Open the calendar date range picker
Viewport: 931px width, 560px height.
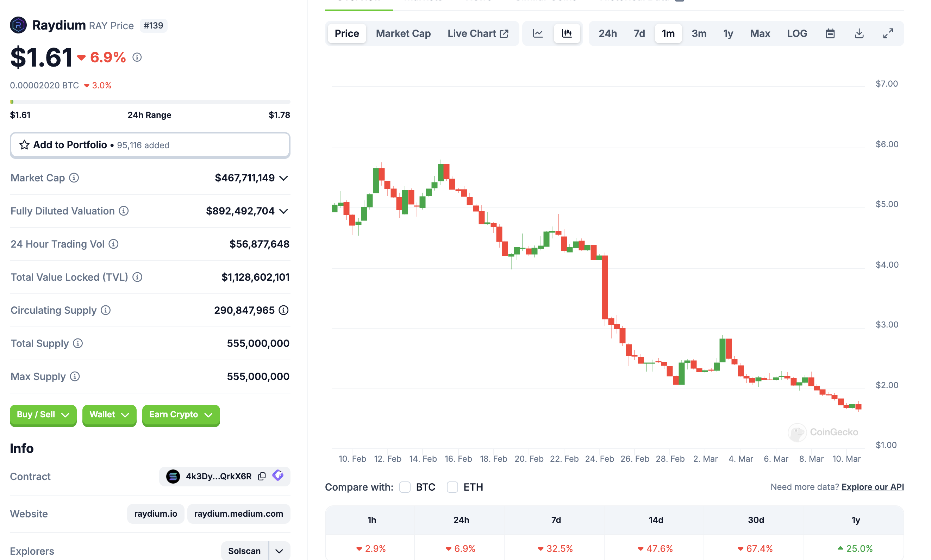(830, 33)
